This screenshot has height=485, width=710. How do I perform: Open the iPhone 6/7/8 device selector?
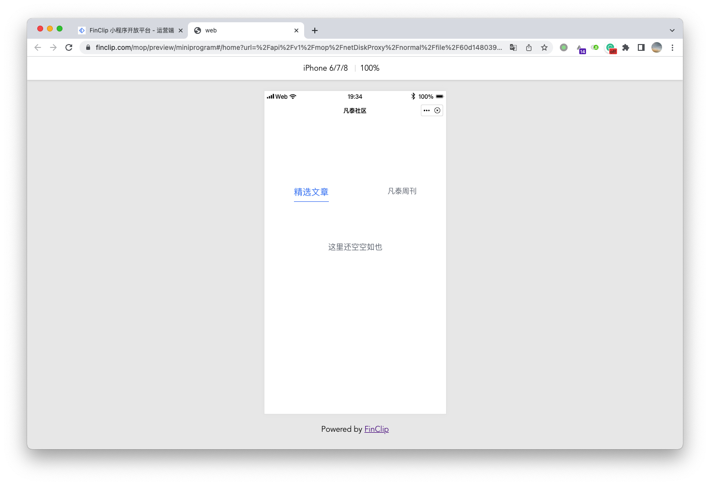pos(325,68)
